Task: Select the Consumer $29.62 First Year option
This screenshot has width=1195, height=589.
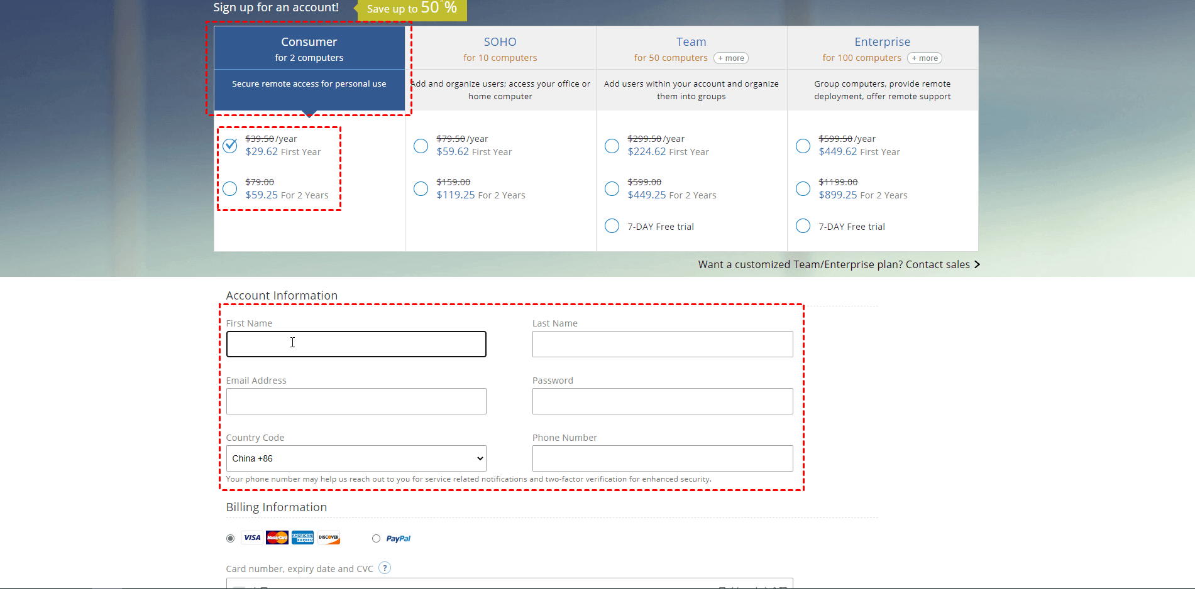Action: pyautogui.click(x=230, y=146)
